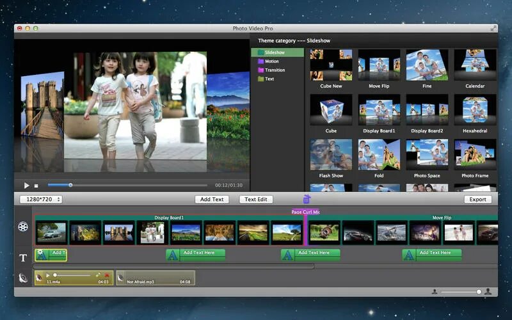
Task: Click the speaker audio track icon
Action: [23, 278]
